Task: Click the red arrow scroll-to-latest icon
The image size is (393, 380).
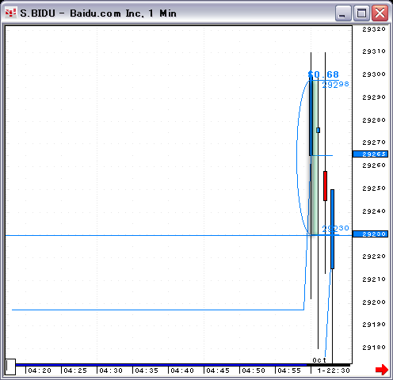Action: [382, 370]
